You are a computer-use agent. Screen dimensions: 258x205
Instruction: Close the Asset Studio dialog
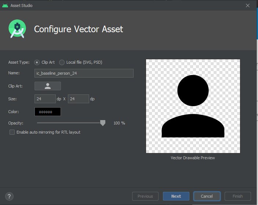[248, 5]
